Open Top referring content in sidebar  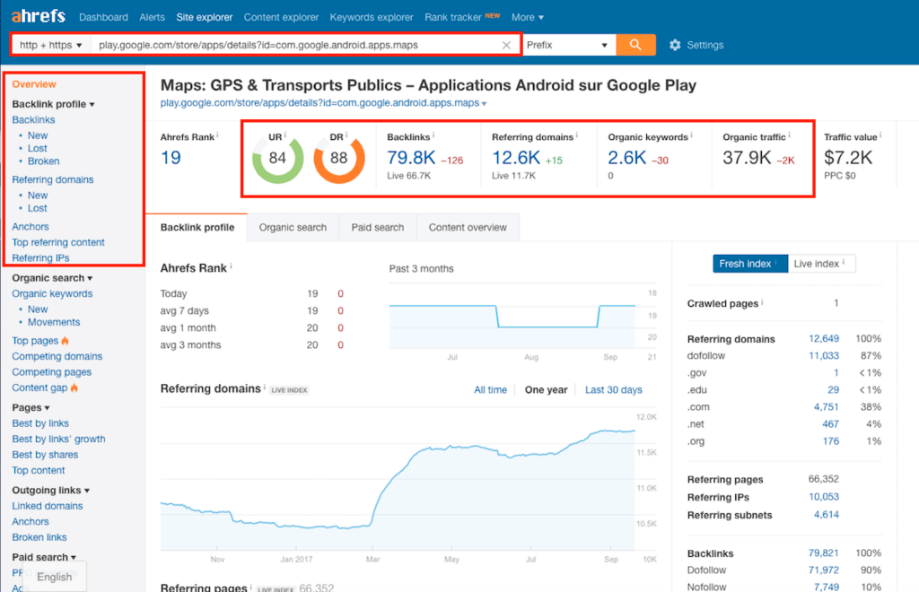point(58,242)
